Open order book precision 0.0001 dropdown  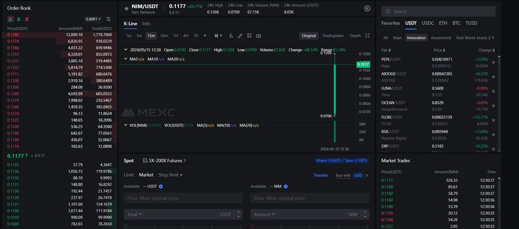(x=93, y=19)
